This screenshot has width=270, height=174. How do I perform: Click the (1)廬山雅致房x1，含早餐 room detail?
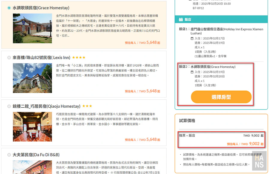click(210, 56)
